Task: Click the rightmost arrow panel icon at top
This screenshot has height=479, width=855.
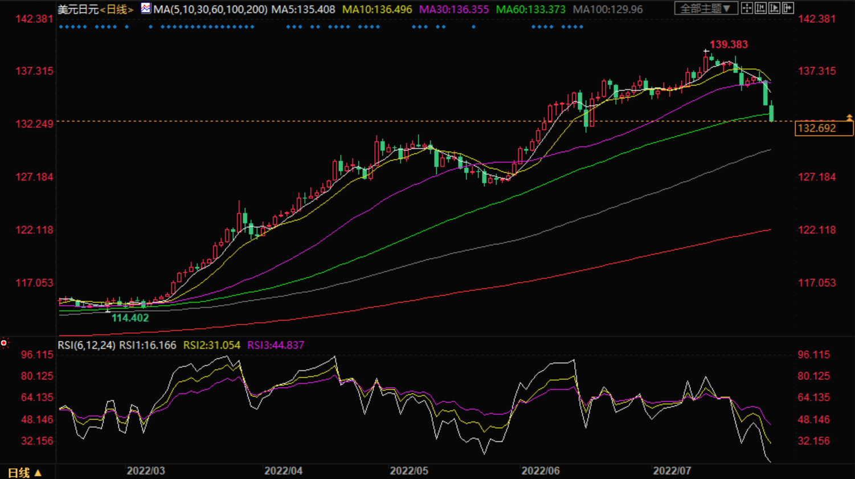Action: click(x=788, y=8)
